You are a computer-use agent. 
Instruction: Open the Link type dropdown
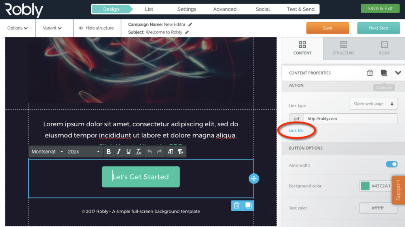373,104
